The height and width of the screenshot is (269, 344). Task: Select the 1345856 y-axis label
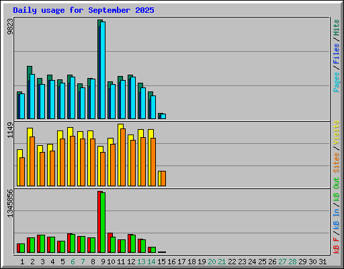(10, 204)
